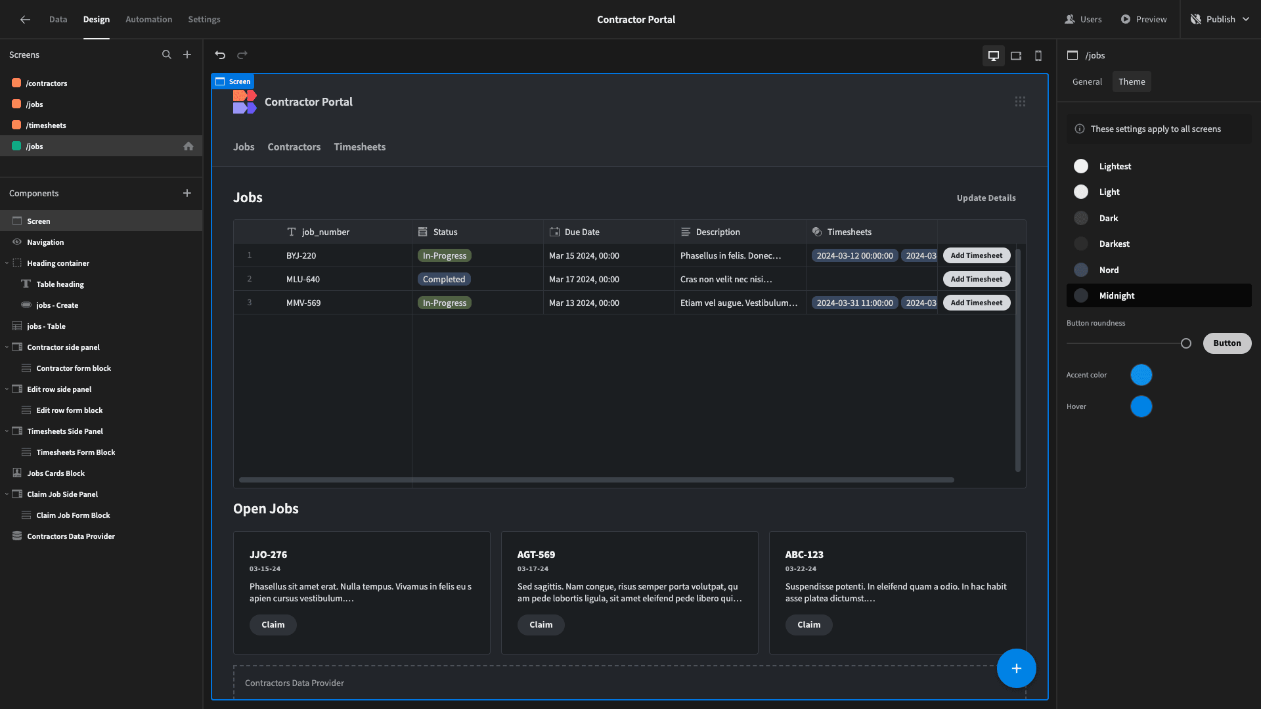Search screens with the magnifier icon
The width and height of the screenshot is (1261, 709).
click(x=167, y=55)
